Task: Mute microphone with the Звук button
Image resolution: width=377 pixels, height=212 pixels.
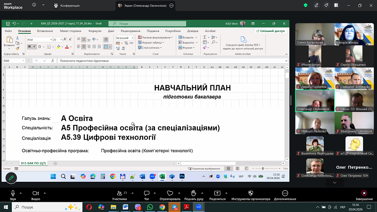Action: [x=13, y=194]
